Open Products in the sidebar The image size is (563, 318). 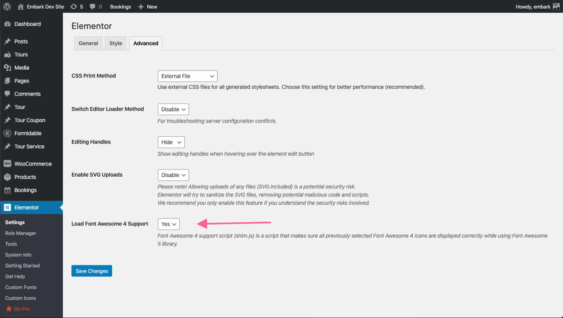(x=25, y=177)
